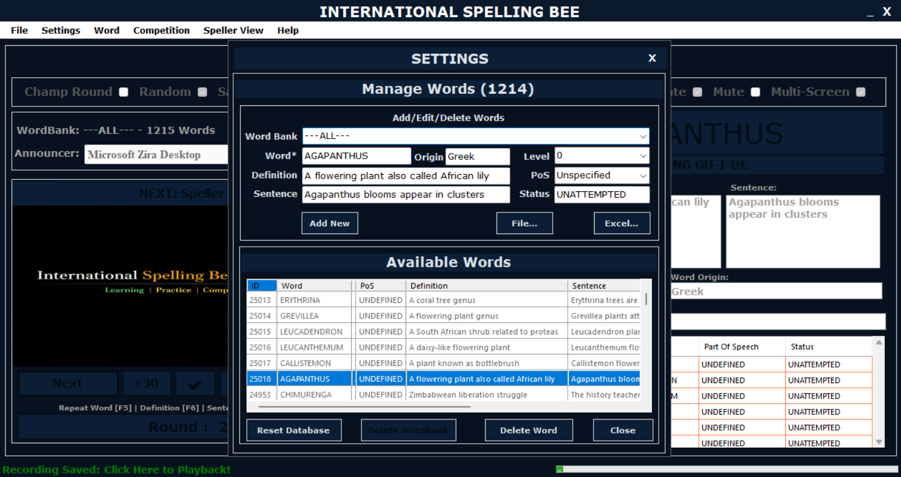Click the Word Origin field showing Greek
Screen dimensions: 901x477
pyautogui.click(x=776, y=291)
